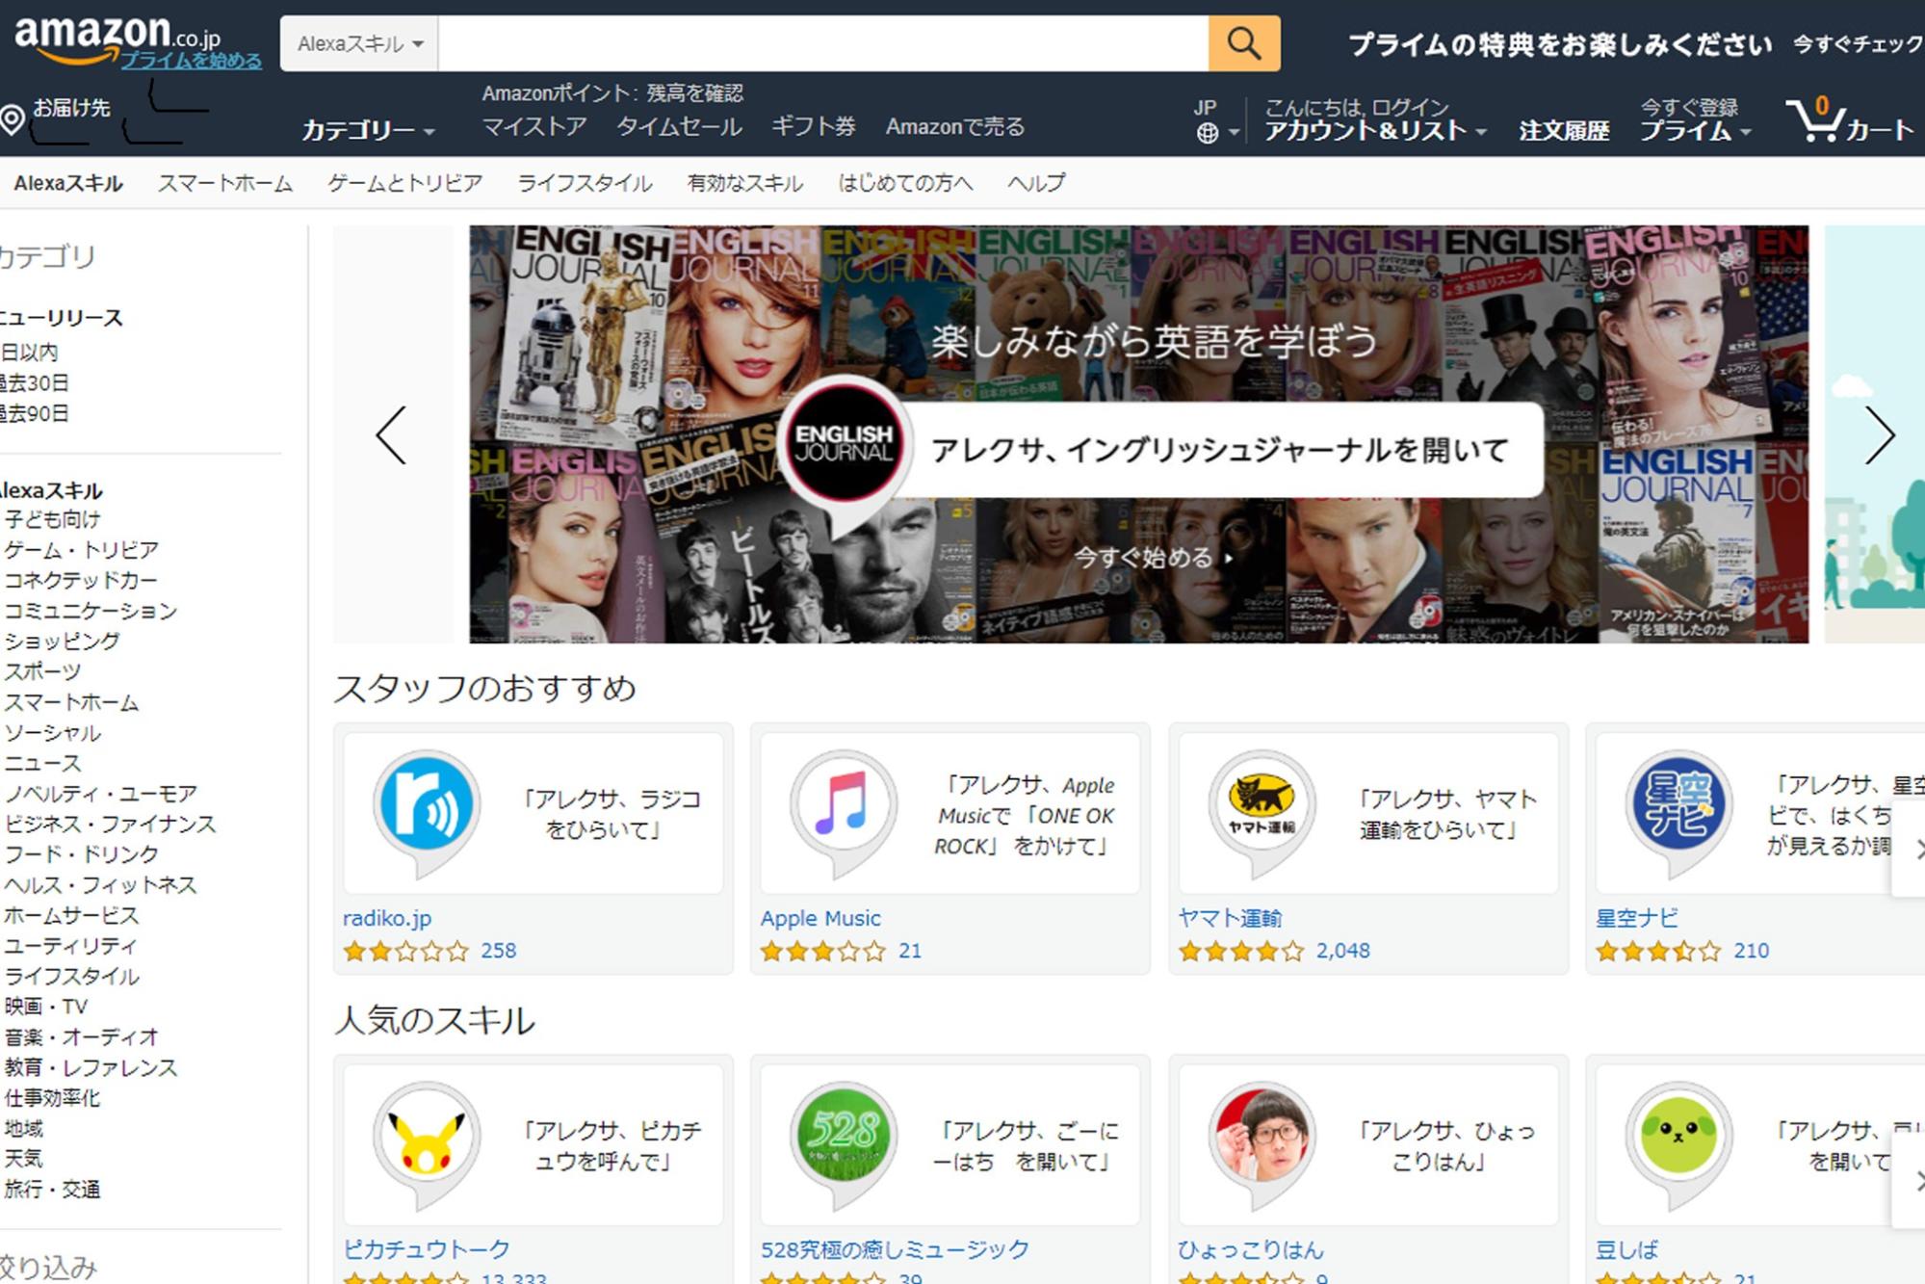Viewport: 1925px width, 1284px height.
Task: Select ニュース category in sidebar
Action: tap(43, 764)
